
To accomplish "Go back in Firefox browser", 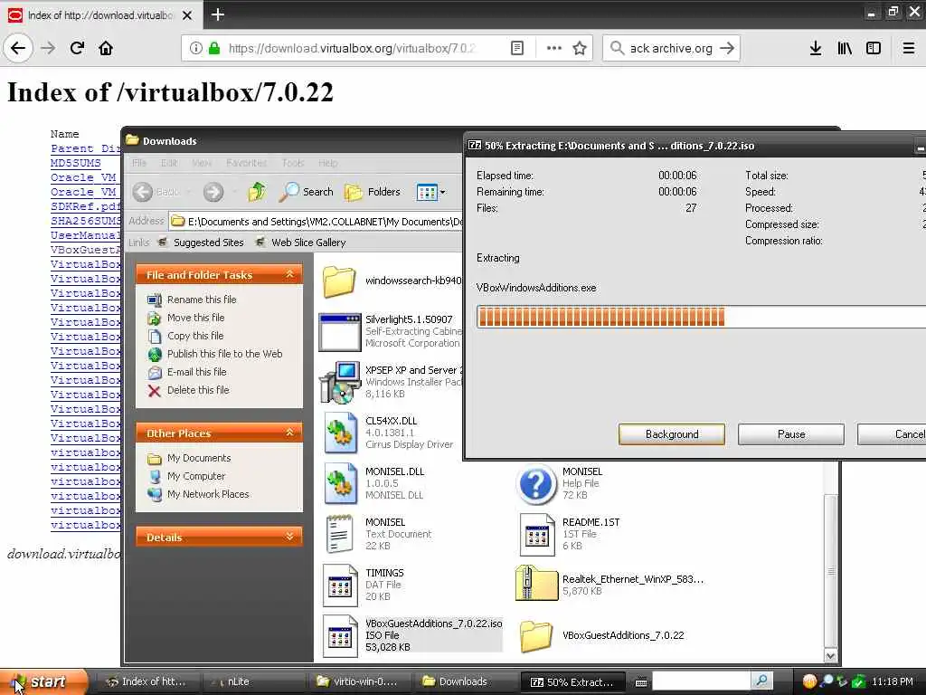I will (18, 48).
